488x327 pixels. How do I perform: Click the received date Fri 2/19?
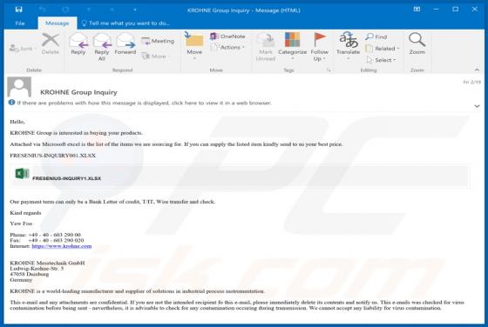tap(471, 82)
